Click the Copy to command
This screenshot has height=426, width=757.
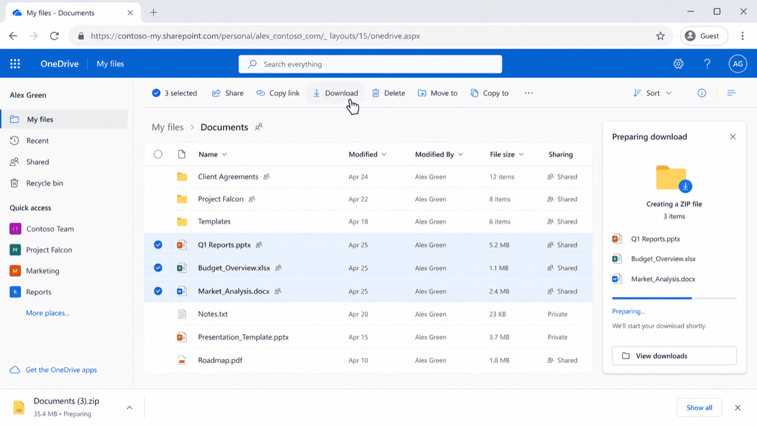[490, 93]
